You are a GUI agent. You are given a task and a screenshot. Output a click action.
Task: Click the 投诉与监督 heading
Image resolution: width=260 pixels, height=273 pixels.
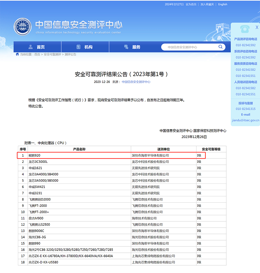[x=246, y=103]
